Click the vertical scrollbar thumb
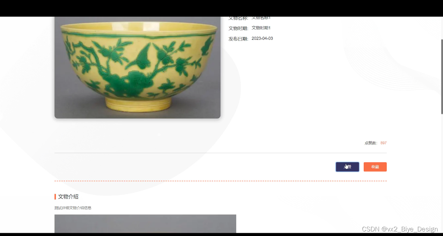The width and height of the screenshot is (443, 236). (442, 77)
